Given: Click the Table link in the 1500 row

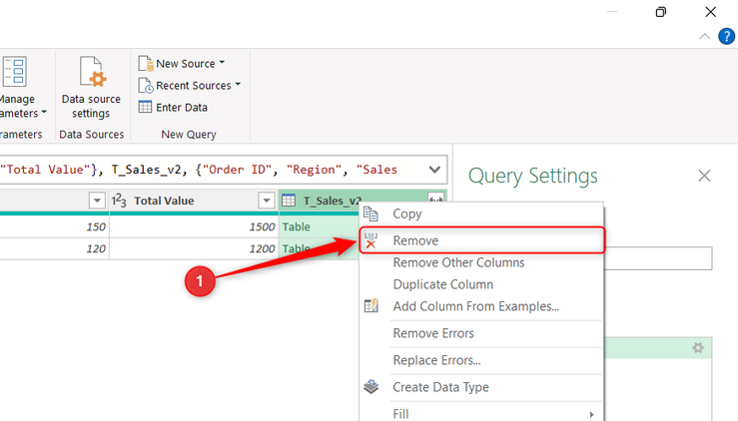Looking at the screenshot, I should click(x=296, y=226).
